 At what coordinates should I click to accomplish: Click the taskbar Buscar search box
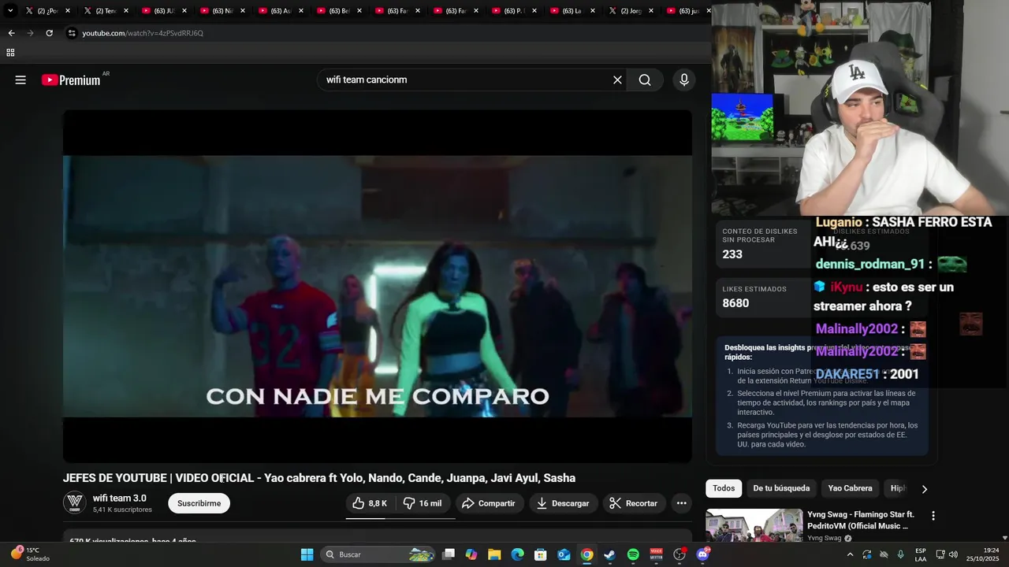coord(379,554)
